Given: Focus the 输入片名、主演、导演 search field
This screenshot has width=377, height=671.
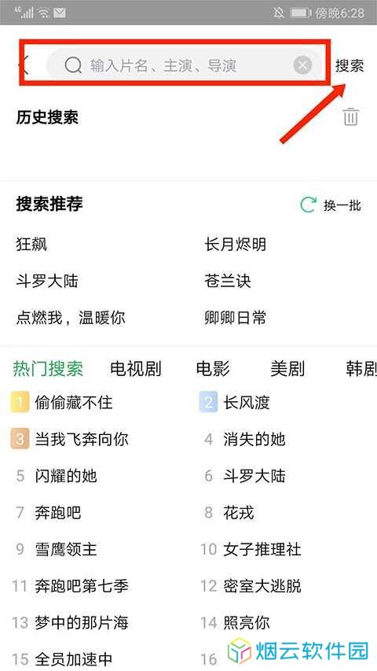Looking at the screenshot, I should coord(184,65).
